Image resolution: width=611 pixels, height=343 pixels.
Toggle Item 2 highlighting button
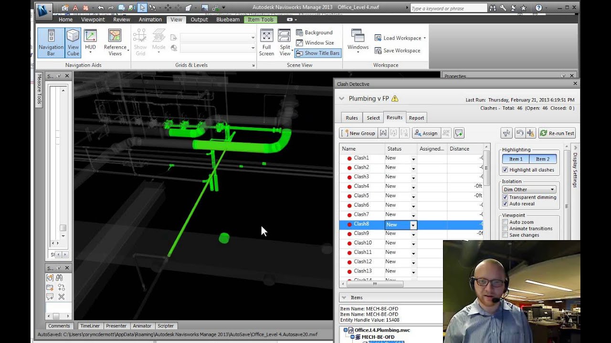[x=543, y=159]
